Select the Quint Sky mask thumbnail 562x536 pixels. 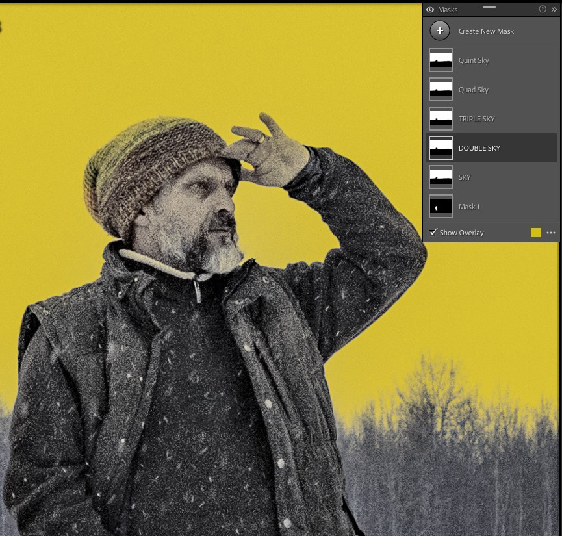point(441,60)
